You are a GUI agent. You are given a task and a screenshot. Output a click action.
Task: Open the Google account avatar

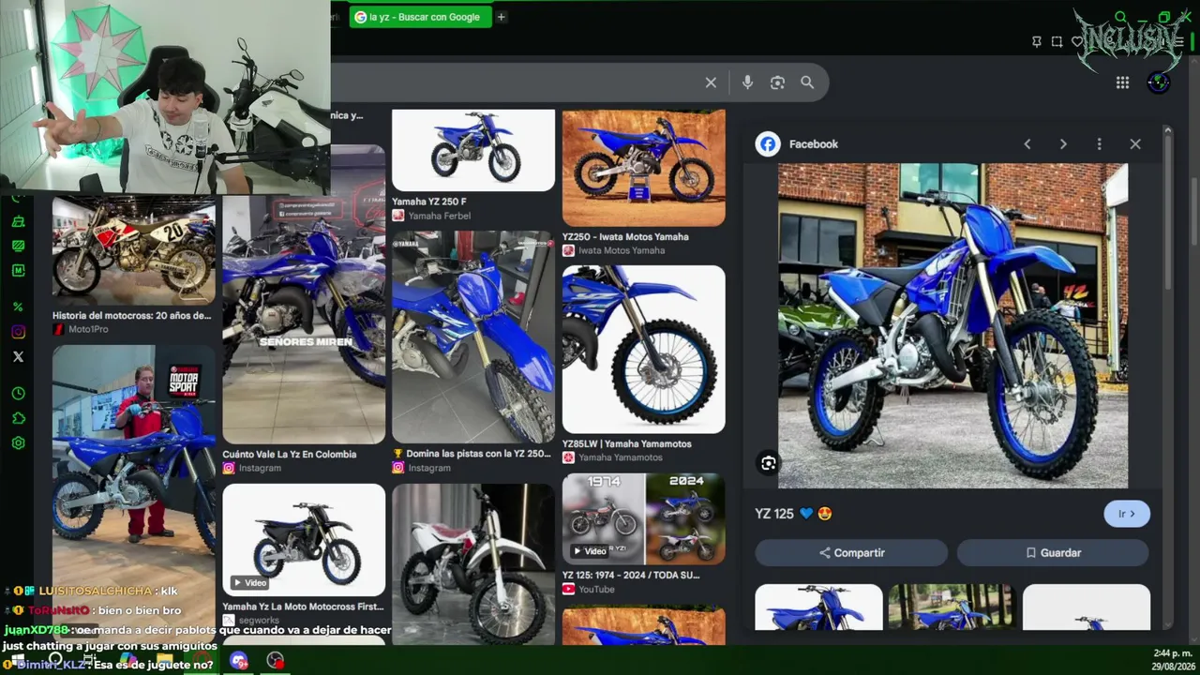click(x=1159, y=82)
